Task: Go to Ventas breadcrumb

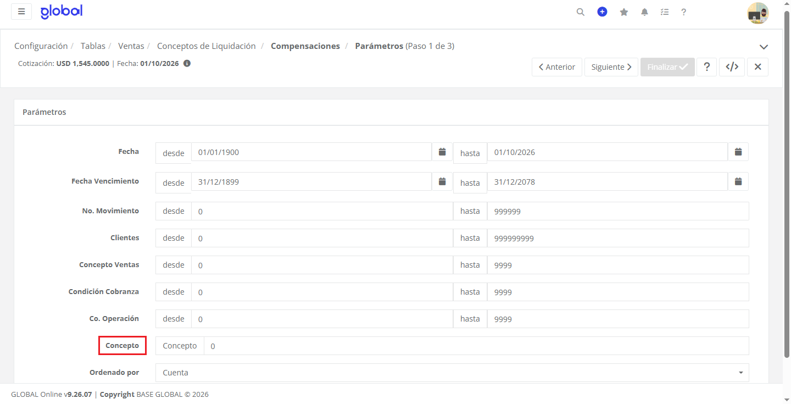Action: click(131, 46)
